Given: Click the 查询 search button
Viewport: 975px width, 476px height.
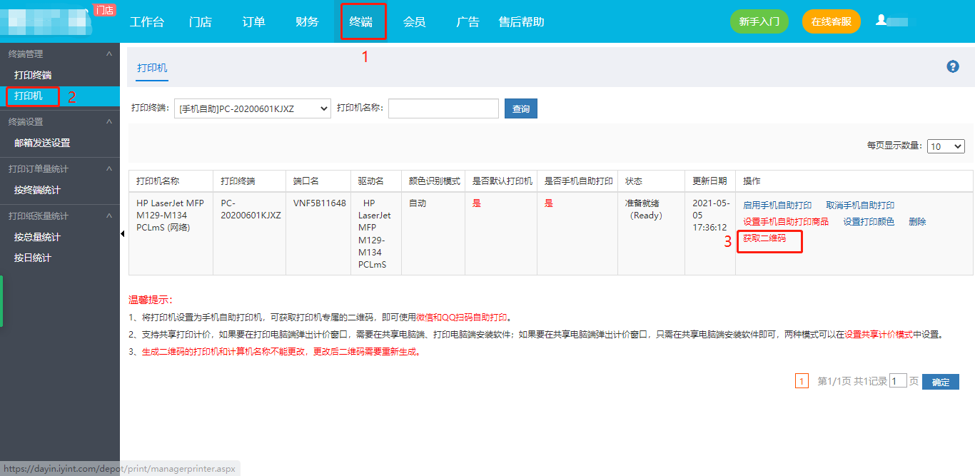Looking at the screenshot, I should click(521, 108).
